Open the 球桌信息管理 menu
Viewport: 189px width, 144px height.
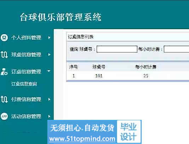tap(26, 55)
